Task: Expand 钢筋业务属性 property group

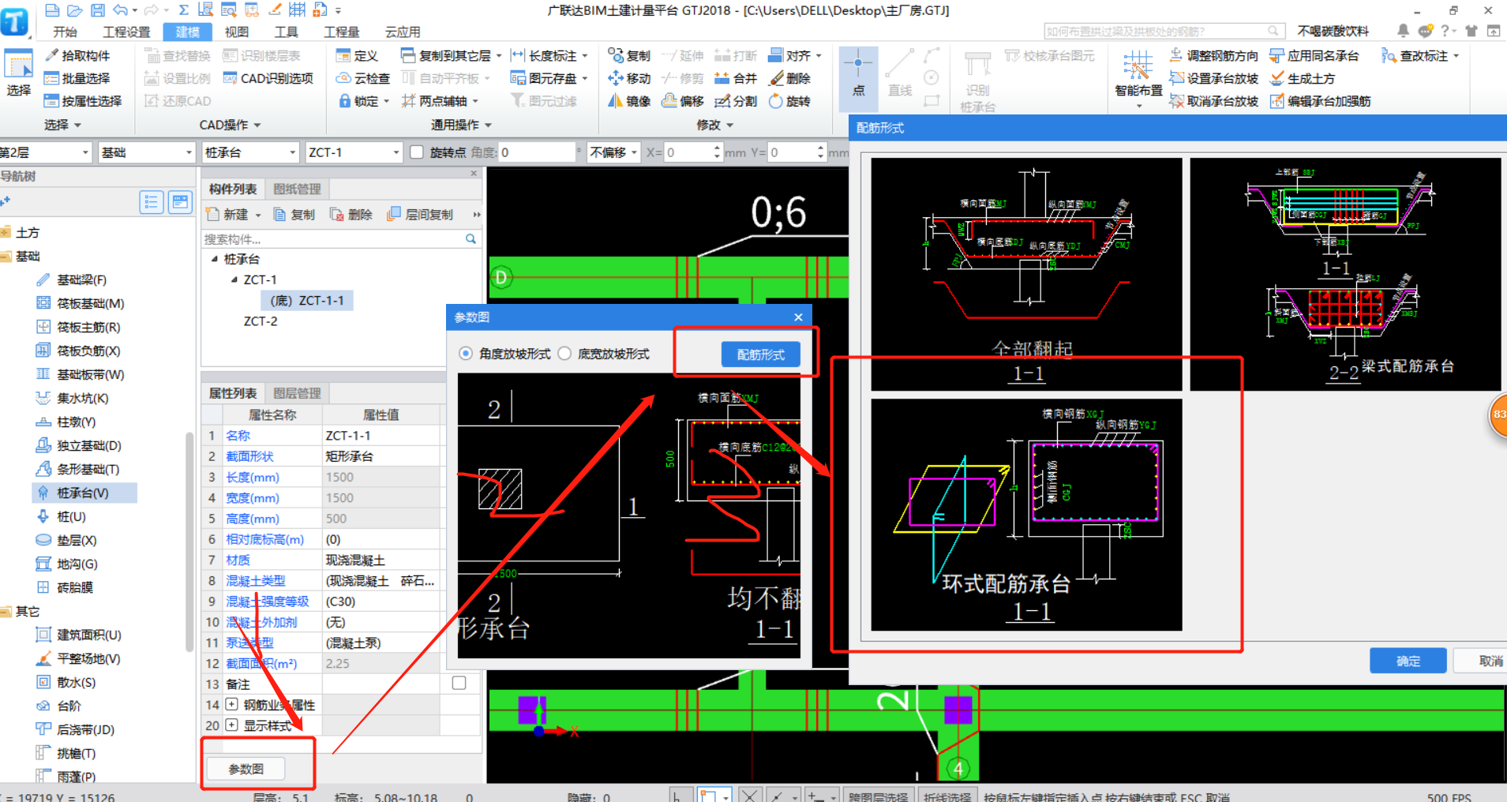Action: (231, 704)
